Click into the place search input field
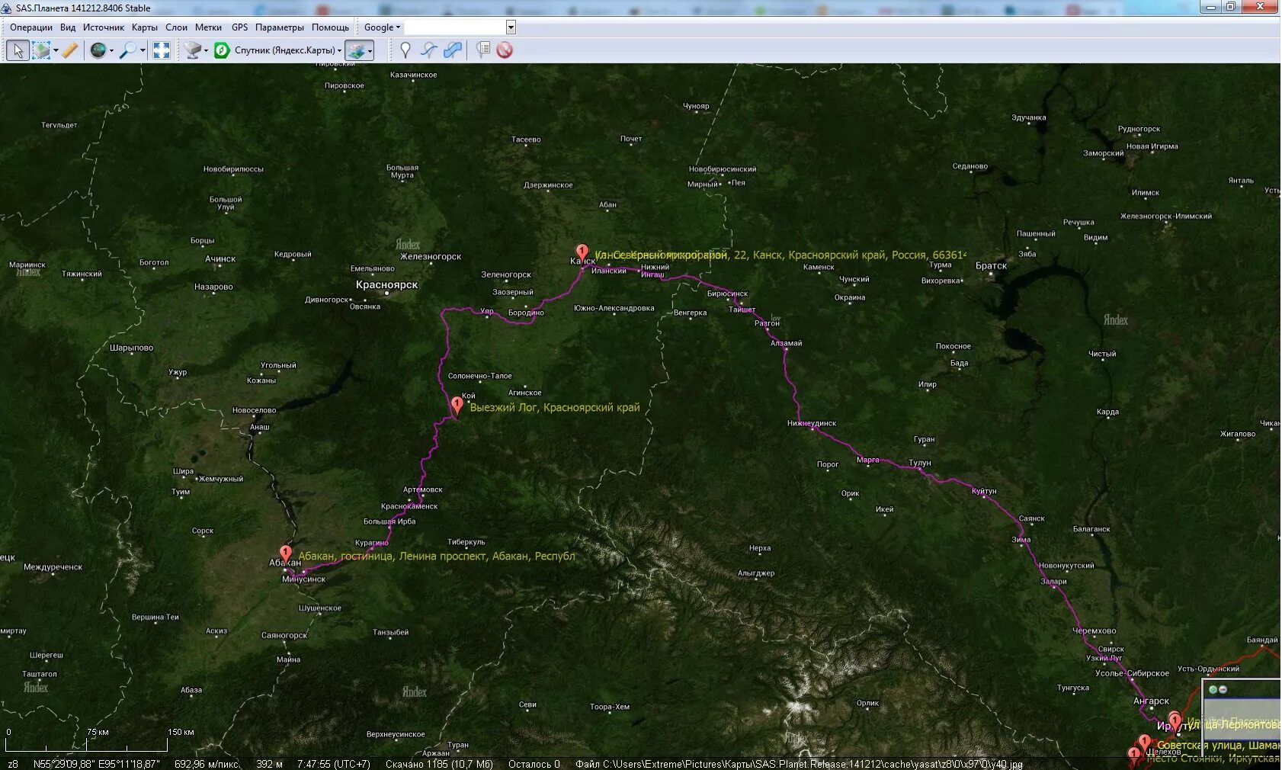Screen dimensions: 1282x770 pyautogui.click(x=455, y=27)
